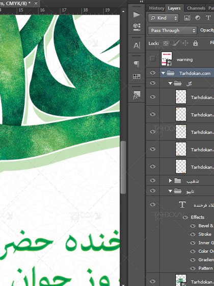Click the Bevel & Emboss effect
Viewport: 214px width, 286px height.
coord(206,226)
